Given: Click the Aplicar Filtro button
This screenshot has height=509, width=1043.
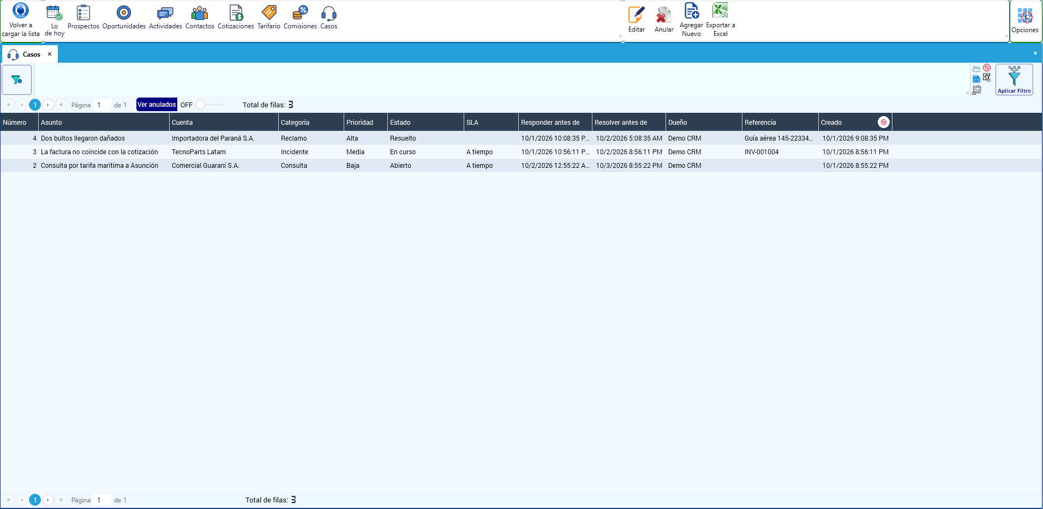Looking at the screenshot, I should [1014, 80].
